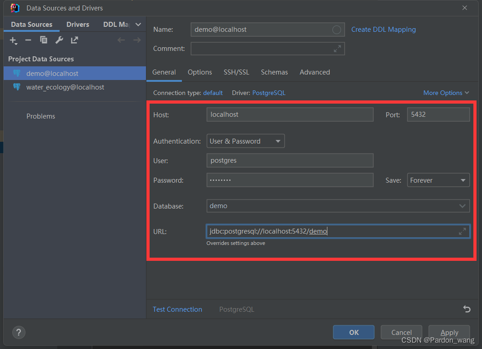This screenshot has width=482, height=349.
Task: Click the Host input field
Action: click(290, 115)
